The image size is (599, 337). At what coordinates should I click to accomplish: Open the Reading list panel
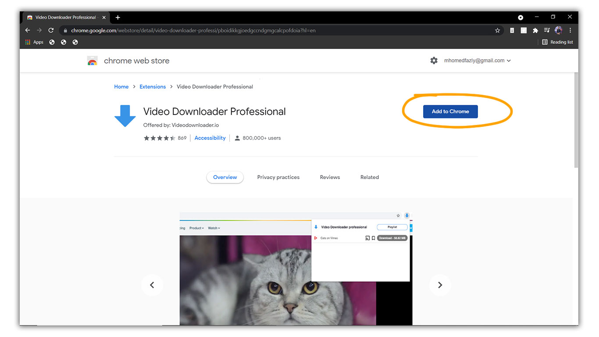558,42
